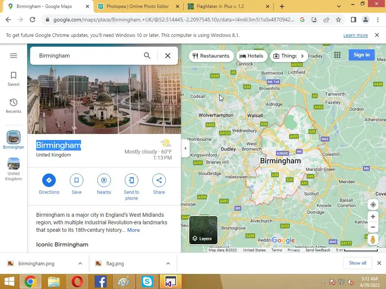Open a new browser tab
Screen dimensions: 386x289
[282, 7]
